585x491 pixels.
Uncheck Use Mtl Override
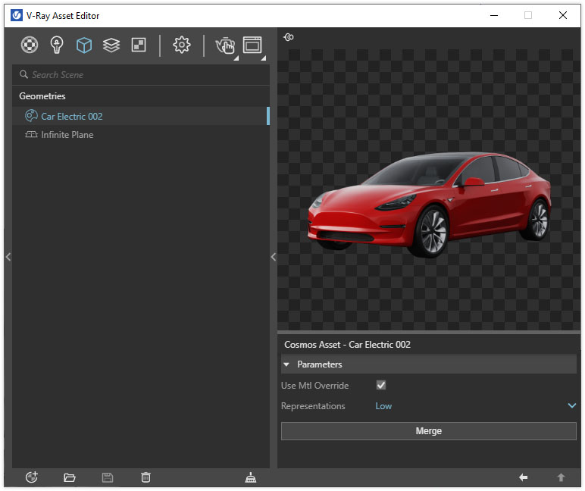(381, 385)
